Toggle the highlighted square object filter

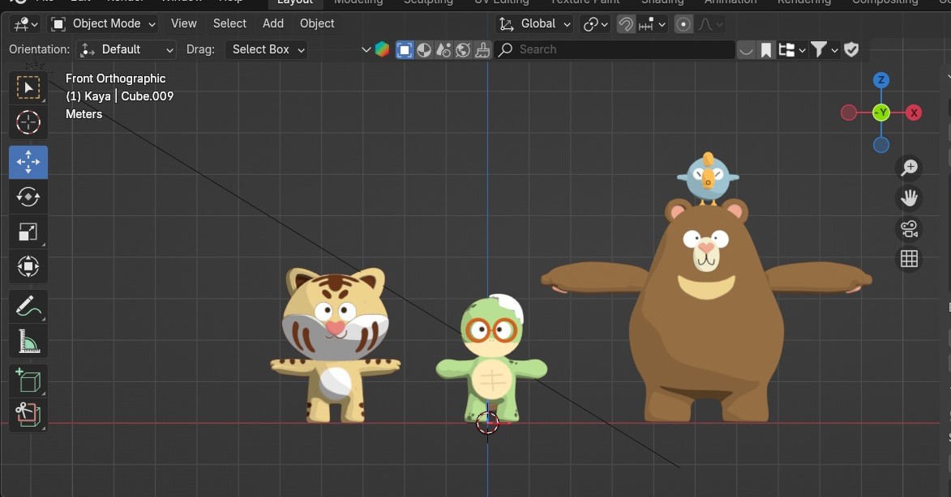pyautogui.click(x=404, y=49)
